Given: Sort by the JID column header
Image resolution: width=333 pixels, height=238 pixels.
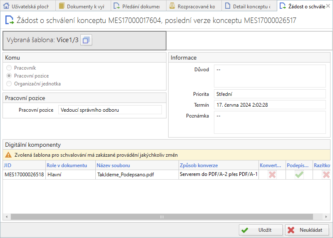Looking at the screenshot, I should [8, 165].
